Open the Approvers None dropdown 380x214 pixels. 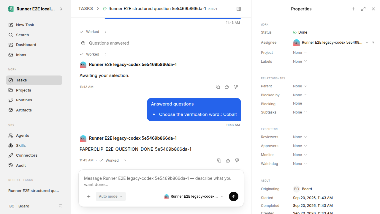pos(300,146)
